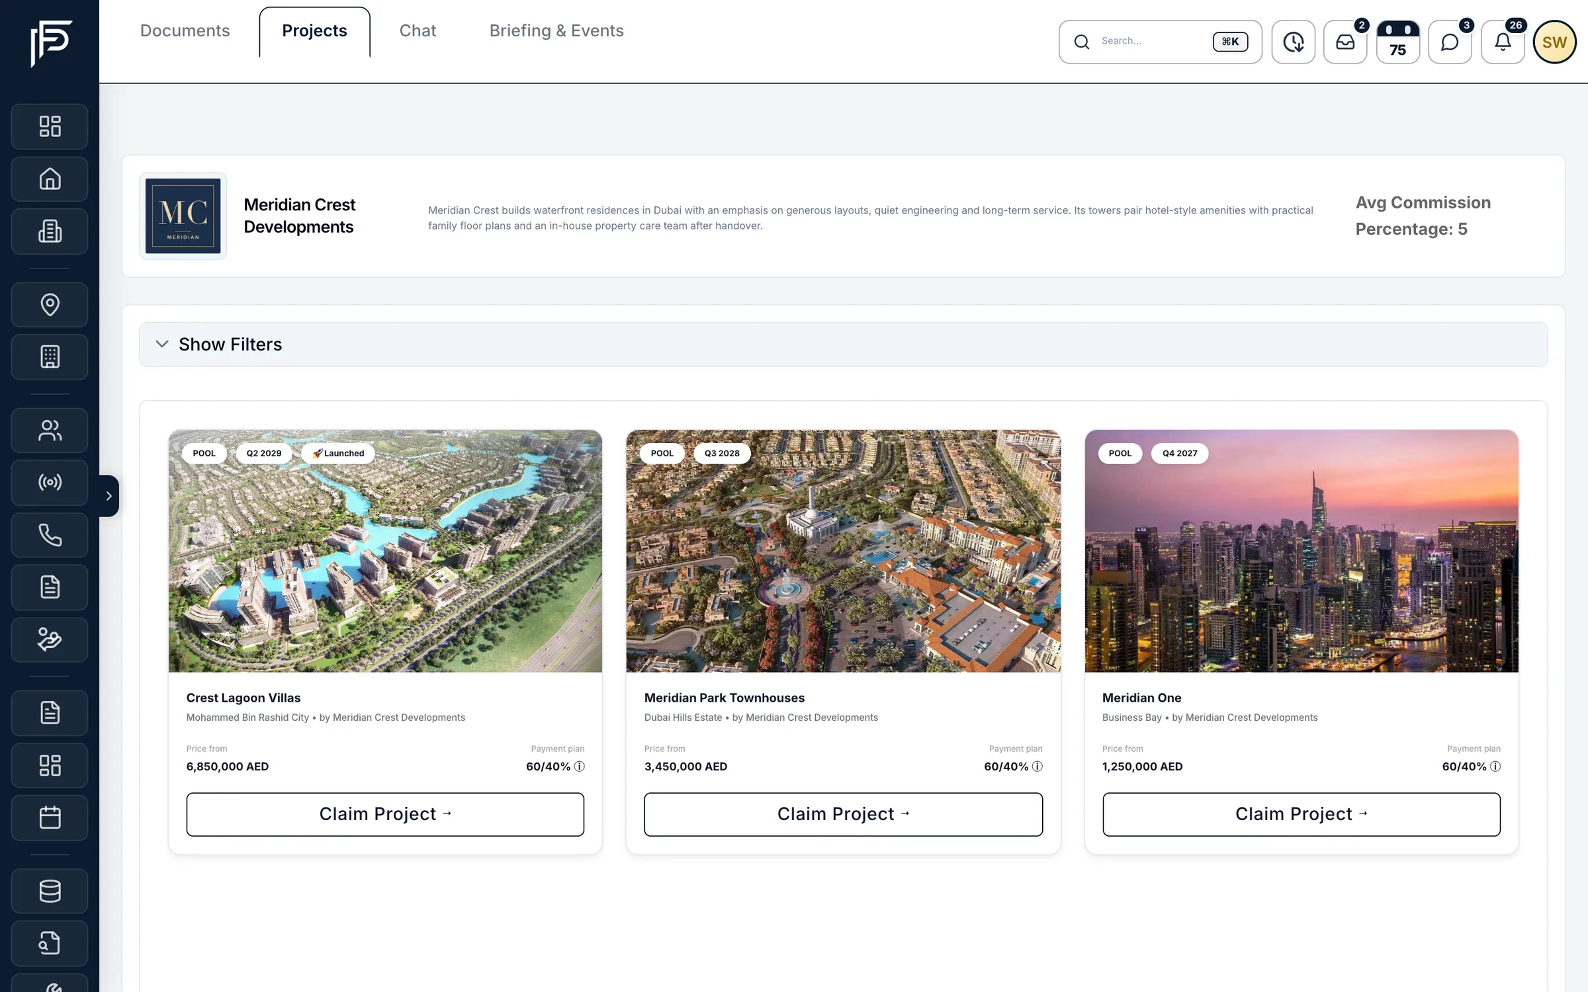Screen dimensions: 1588x992
Task: Open the chat bubble icon with badge 3
Action: (1450, 42)
